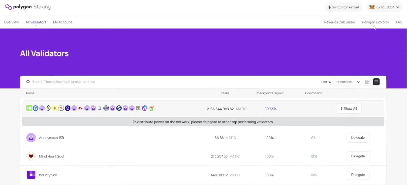Click the Mind Heart Soul heart avatar
The height and width of the screenshot is (185, 407).
coord(31,156)
